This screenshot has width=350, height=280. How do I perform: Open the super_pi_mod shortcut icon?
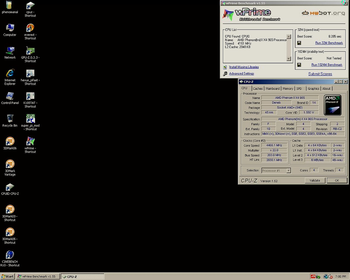click(30, 118)
